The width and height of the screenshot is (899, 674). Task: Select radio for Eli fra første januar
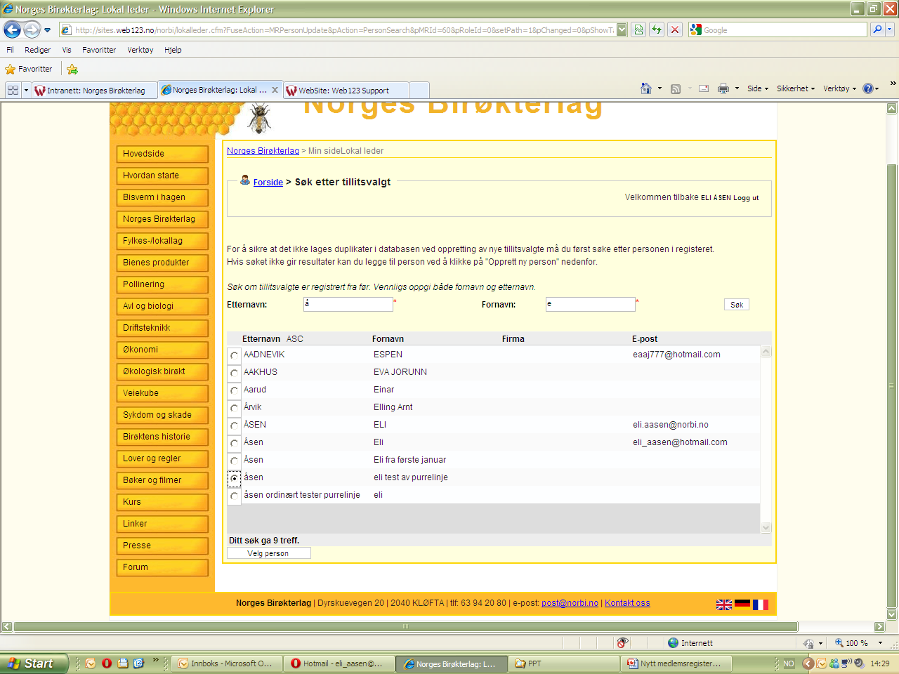pyautogui.click(x=235, y=461)
